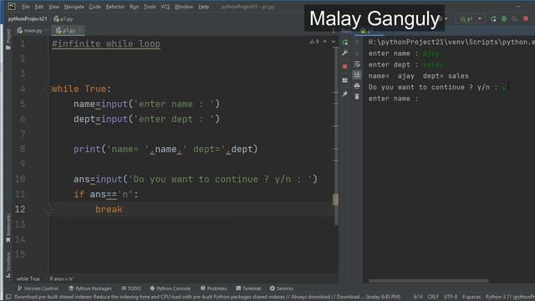Open the Structure tool window sidebar button
Image resolution: width=535 pixels, height=301 pixels.
[x=8, y=265]
